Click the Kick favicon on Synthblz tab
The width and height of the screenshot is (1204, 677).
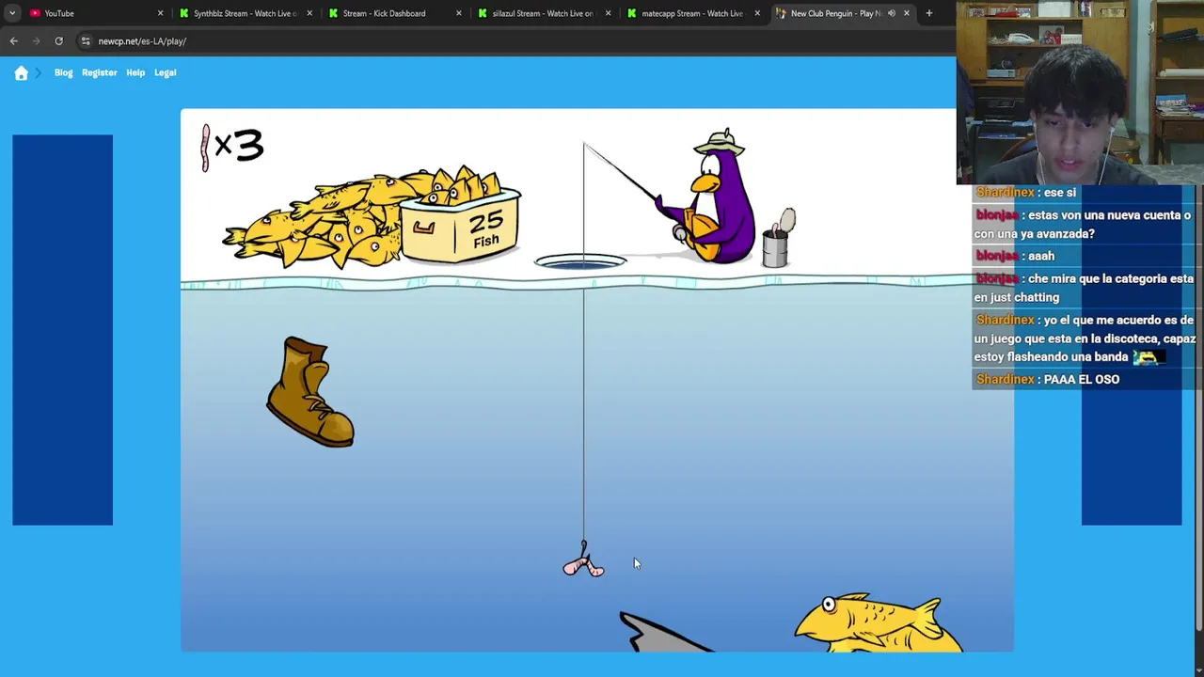[x=184, y=13]
